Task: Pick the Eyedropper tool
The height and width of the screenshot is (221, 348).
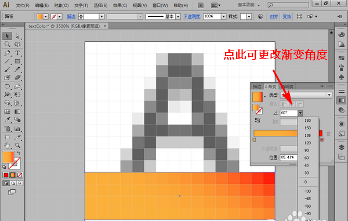Action: [7, 120]
